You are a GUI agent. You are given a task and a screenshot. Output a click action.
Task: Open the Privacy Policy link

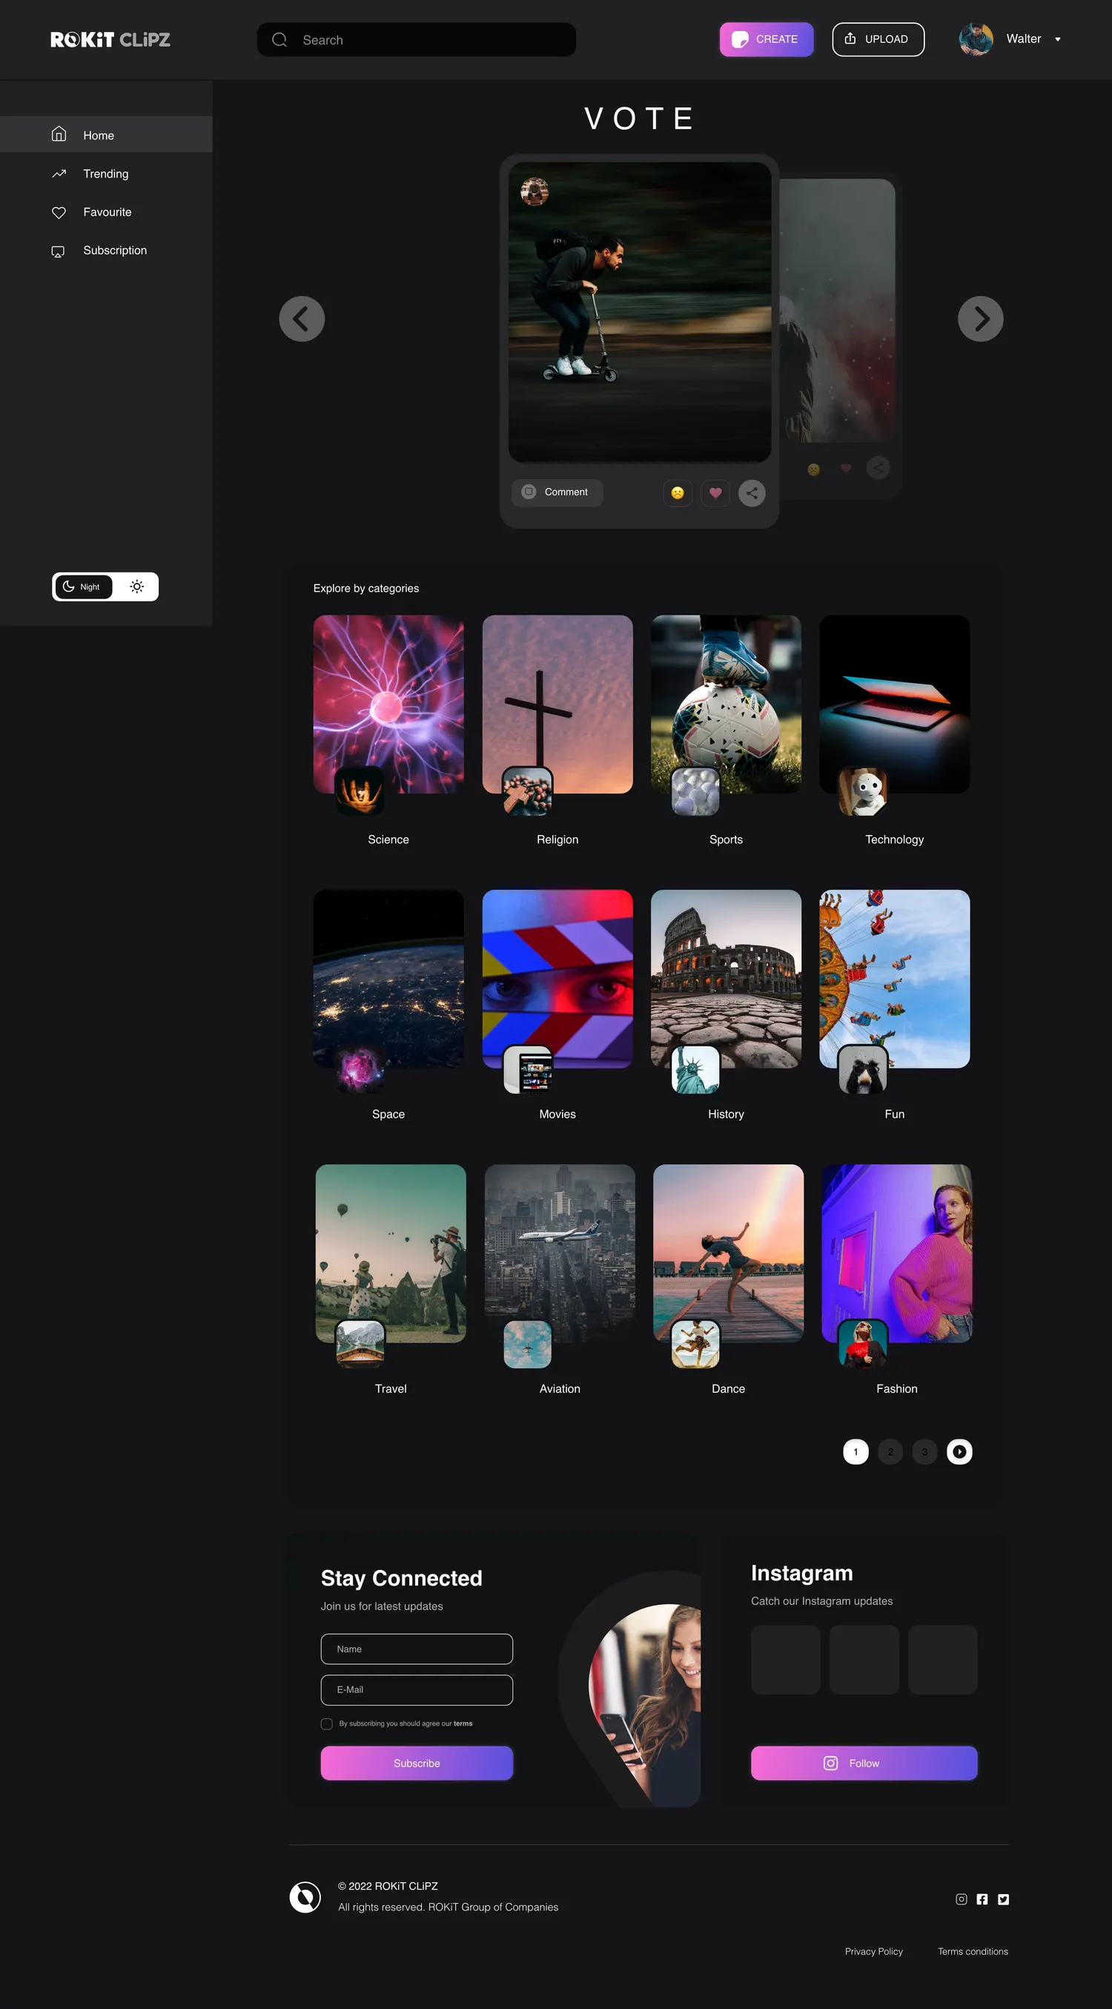click(x=873, y=1951)
